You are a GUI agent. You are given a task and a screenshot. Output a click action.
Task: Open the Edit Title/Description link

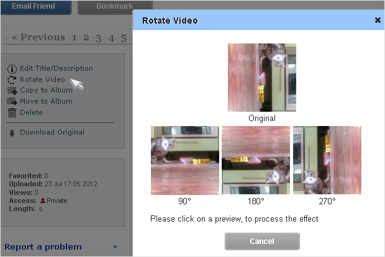coord(57,68)
